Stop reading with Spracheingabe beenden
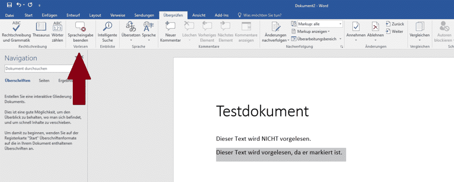Viewport: 454px width, 182px height. tap(80, 32)
